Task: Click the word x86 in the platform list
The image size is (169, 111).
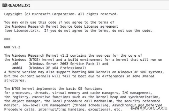Action: point(15,64)
